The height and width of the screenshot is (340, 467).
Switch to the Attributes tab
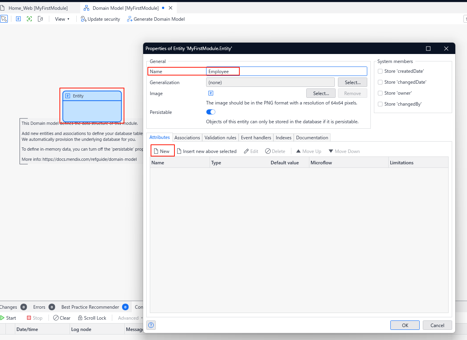point(159,137)
